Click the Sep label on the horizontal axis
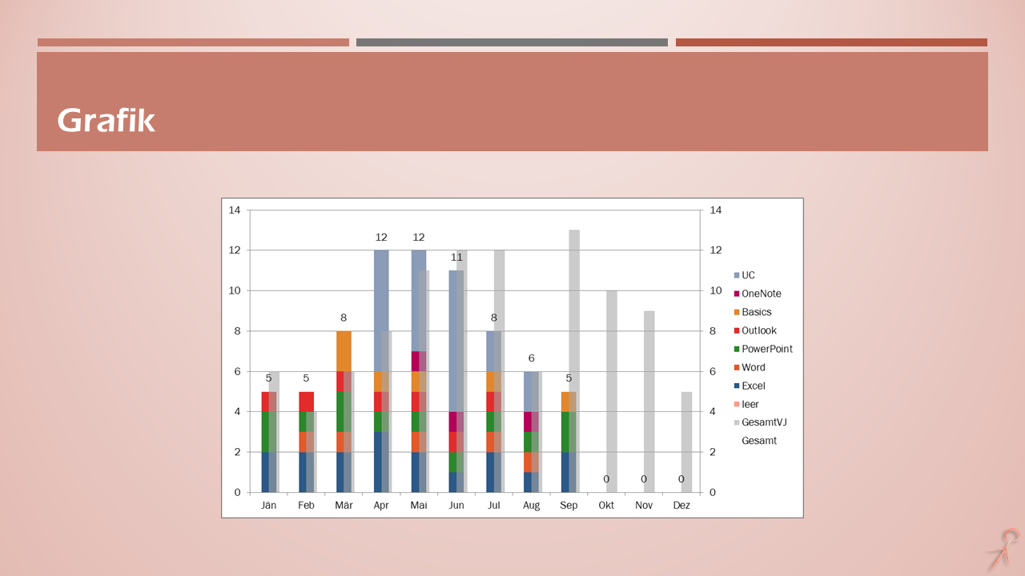 tap(569, 506)
